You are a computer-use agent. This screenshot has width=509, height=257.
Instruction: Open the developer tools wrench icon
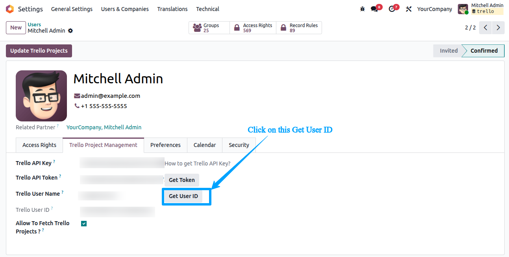coord(409,9)
